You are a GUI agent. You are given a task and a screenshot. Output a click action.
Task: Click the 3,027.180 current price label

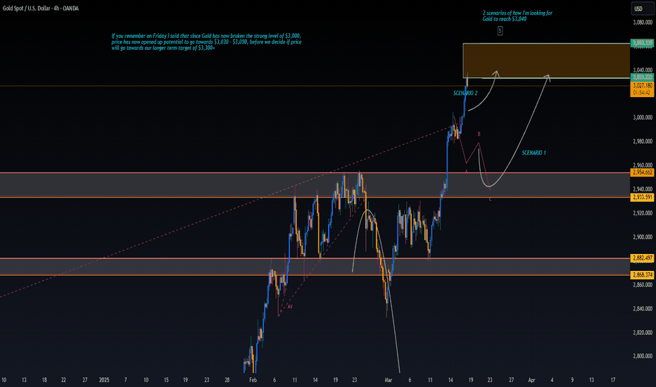[642, 85]
